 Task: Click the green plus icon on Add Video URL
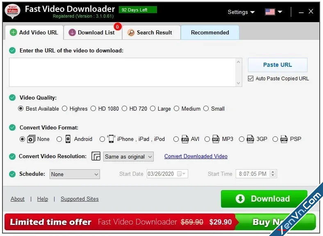click(x=14, y=32)
